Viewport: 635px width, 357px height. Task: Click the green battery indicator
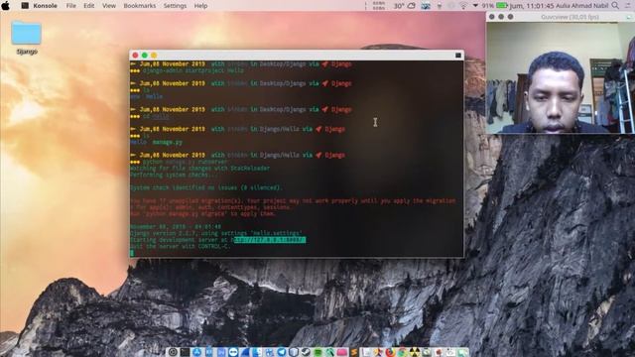pyautogui.click(x=502, y=6)
